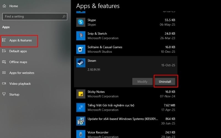Click the greyed Modify button for Steam
This screenshot has height=138, width=221.
click(142, 81)
